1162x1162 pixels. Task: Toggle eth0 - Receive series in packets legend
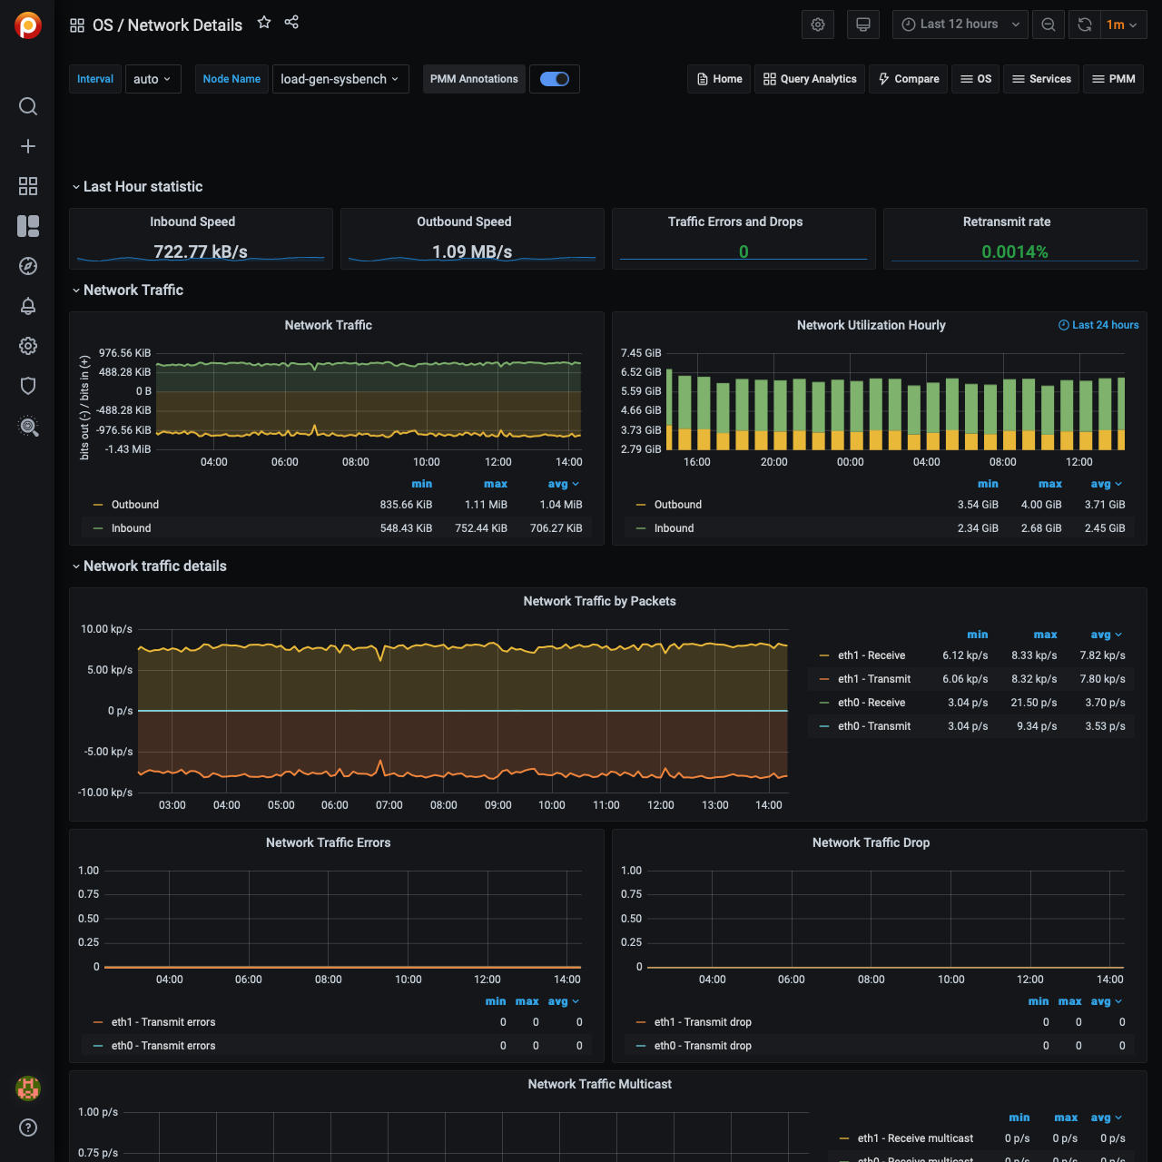(871, 703)
